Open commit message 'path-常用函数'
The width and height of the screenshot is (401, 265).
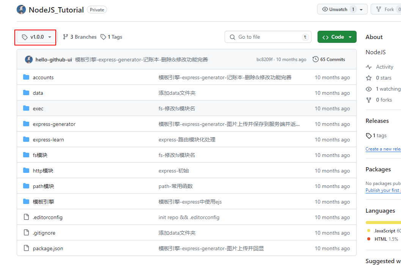[176, 186]
